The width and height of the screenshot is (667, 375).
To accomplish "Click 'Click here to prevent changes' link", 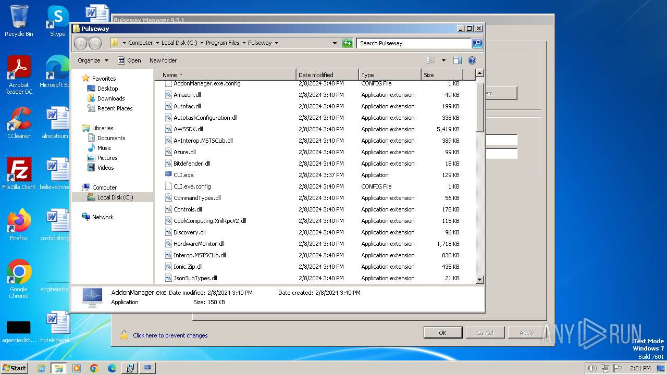I will [170, 335].
